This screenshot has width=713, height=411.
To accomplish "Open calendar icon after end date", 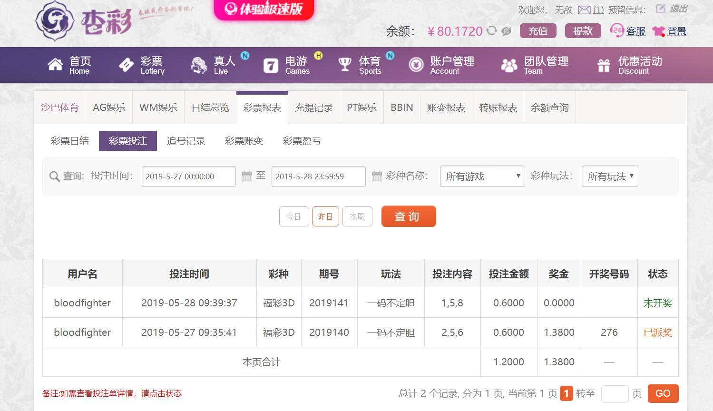I will click(x=377, y=176).
